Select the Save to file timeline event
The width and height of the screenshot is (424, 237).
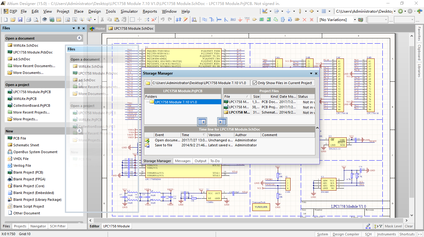164,145
